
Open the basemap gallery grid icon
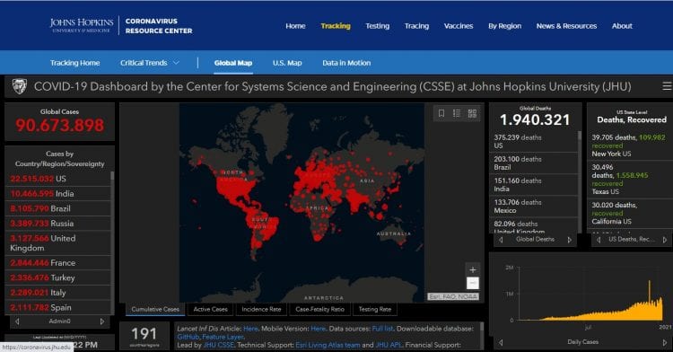pos(472,113)
